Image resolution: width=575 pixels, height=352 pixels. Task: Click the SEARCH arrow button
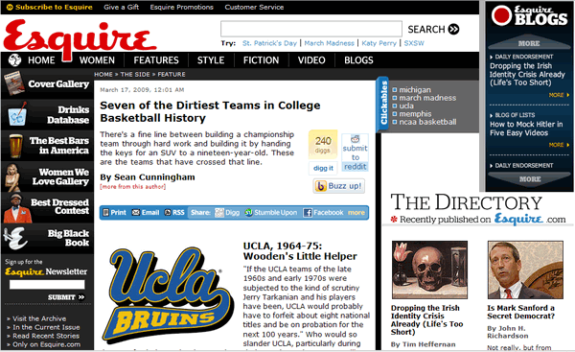(454, 29)
